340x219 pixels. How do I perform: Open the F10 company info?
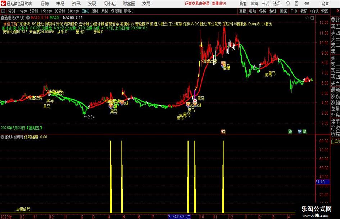pos(294,11)
